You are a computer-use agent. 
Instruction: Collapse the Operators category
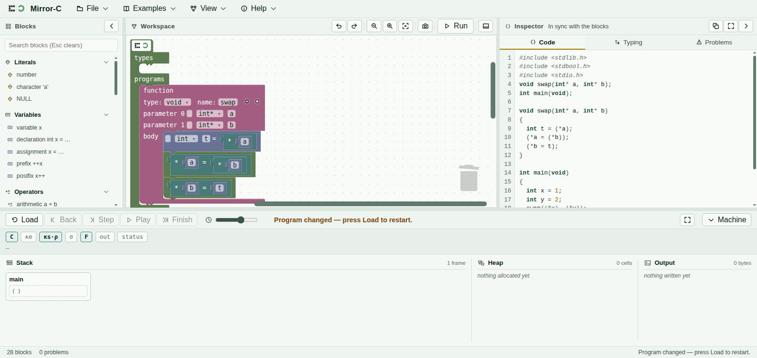tap(106, 192)
